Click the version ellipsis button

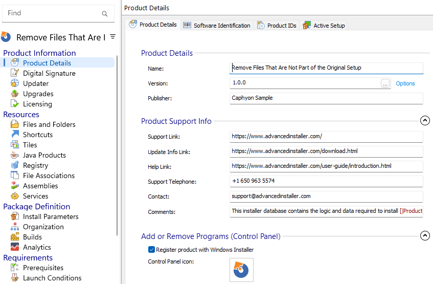[385, 83]
